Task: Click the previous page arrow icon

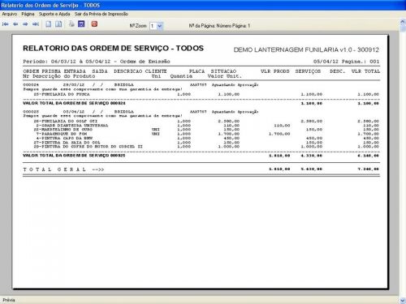Action: tap(15, 24)
